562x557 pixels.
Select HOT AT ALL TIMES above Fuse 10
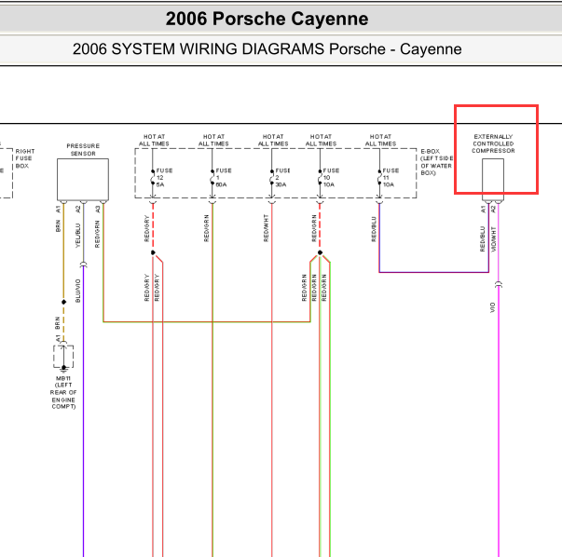[x=321, y=140]
